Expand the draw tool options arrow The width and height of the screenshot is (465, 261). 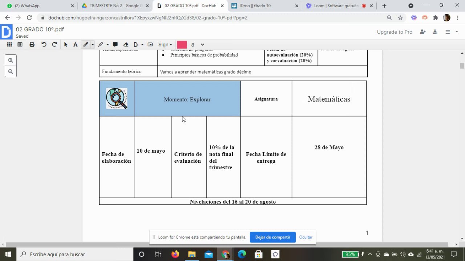point(92,45)
